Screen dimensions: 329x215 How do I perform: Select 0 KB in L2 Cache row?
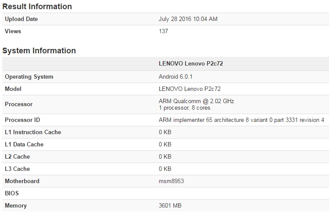[x=165, y=156]
